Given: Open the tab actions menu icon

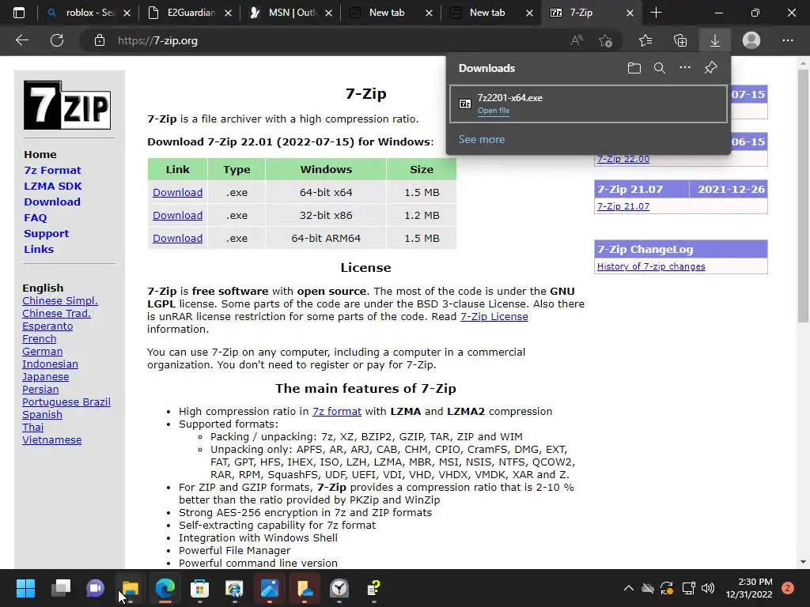Looking at the screenshot, I should pos(19,13).
